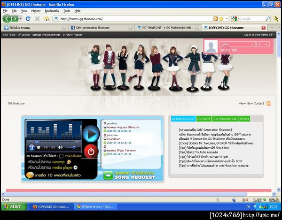Screen dimensions: 282x220
Task: Click the RSS feed icon next to View New Content
Action: click(268, 103)
